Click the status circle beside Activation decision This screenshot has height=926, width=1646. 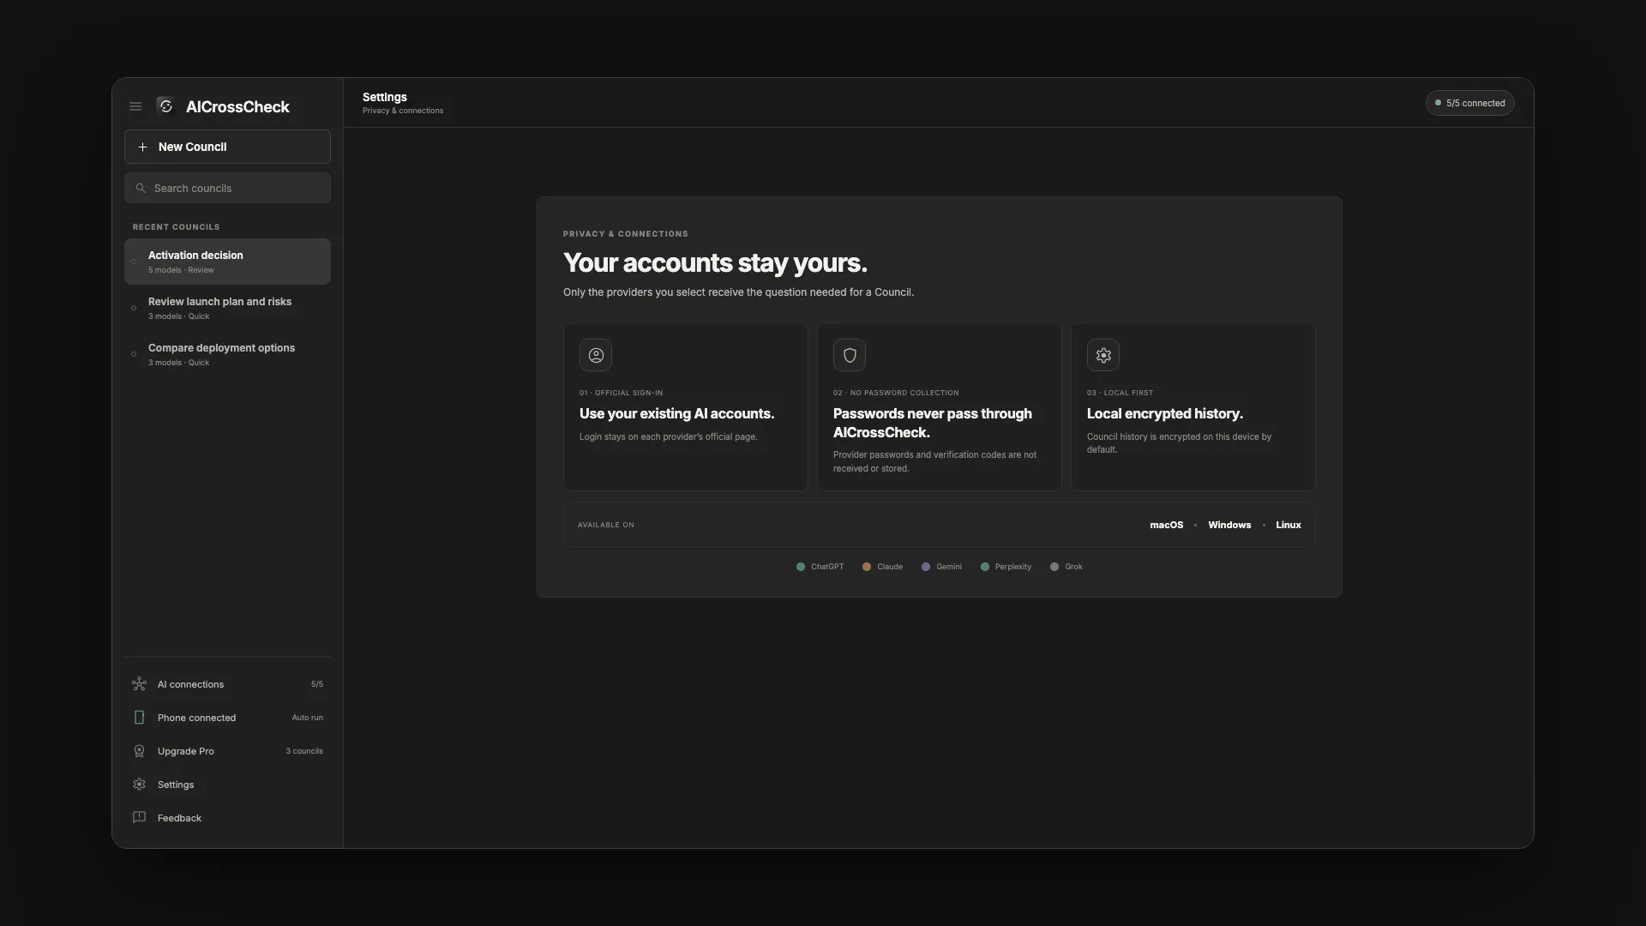[x=134, y=262]
